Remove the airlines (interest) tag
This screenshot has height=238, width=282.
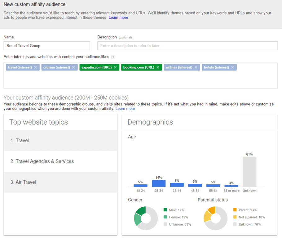click(x=196, y=68)
